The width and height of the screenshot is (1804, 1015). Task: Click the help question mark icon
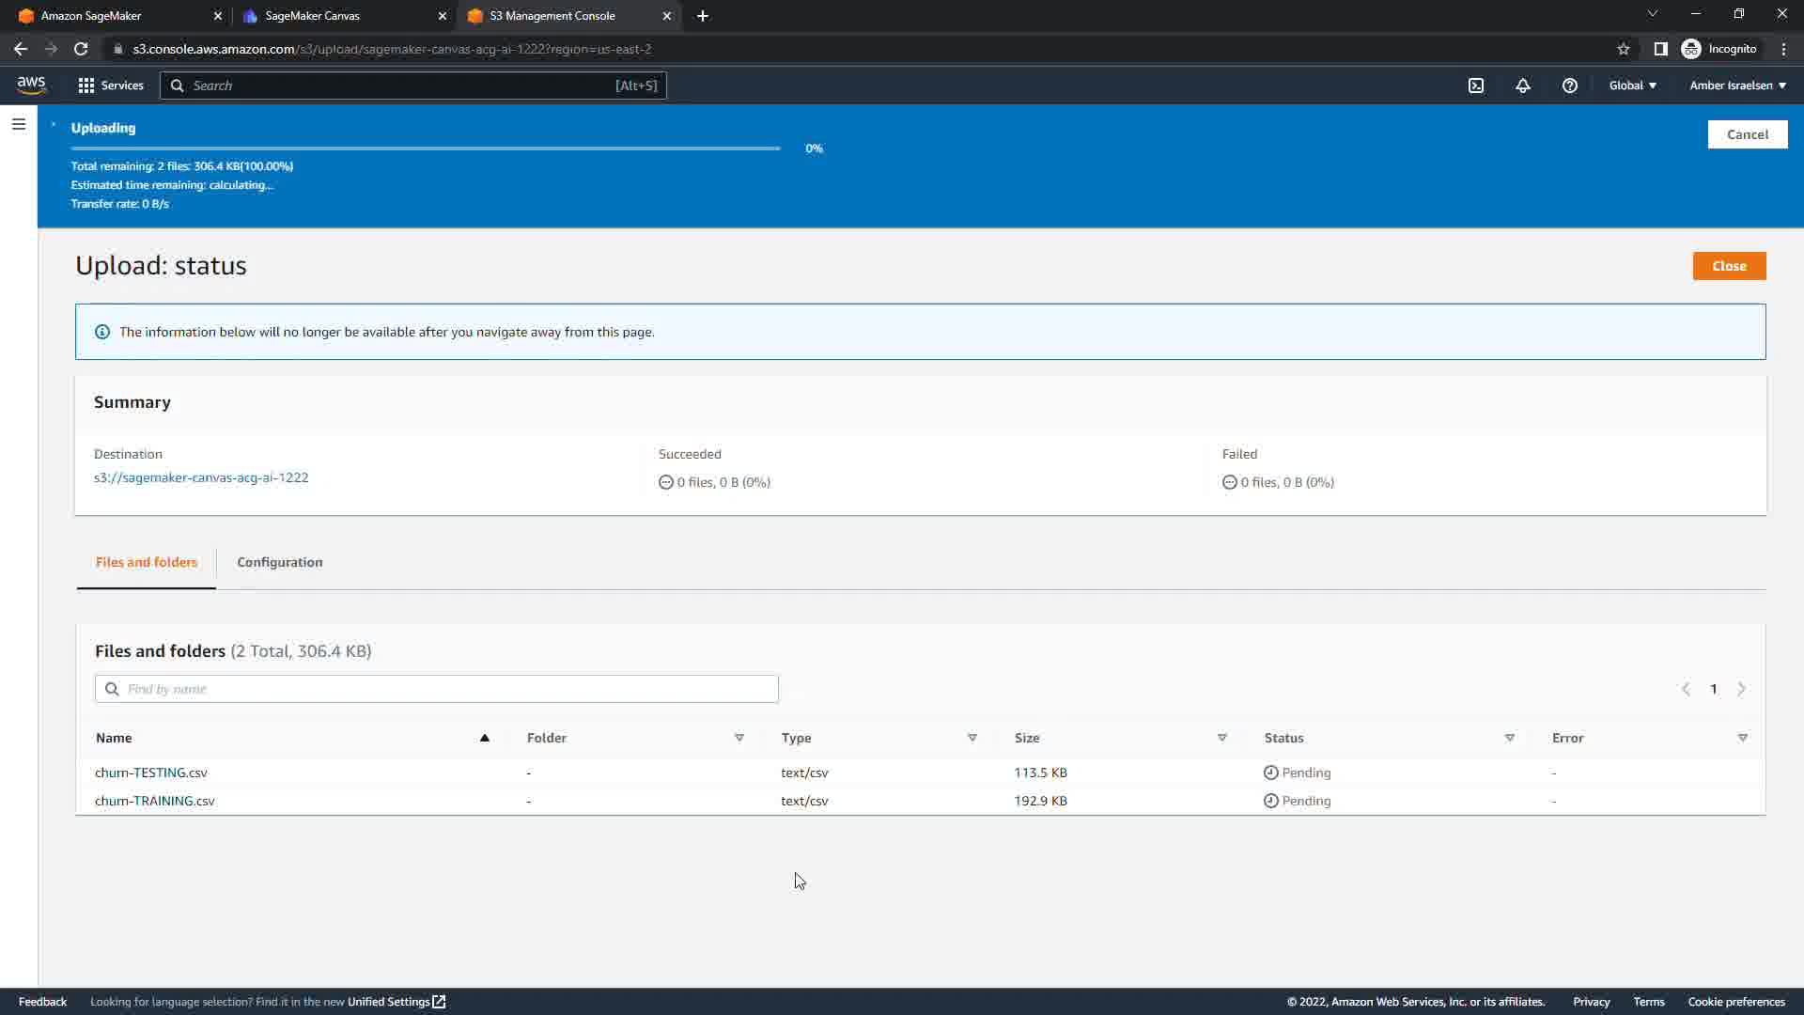[x=1569, y=86]
